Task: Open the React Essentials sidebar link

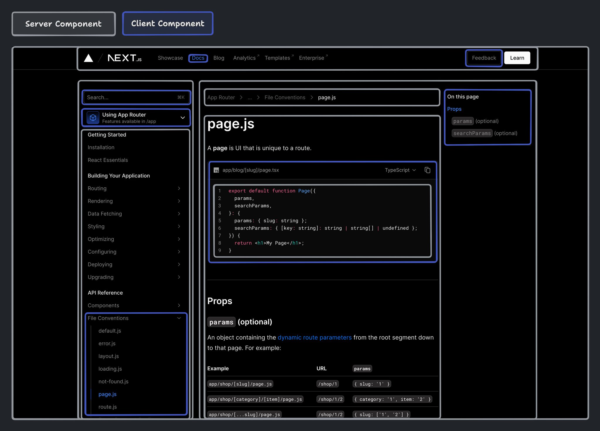Action: (x=108, y=160)
